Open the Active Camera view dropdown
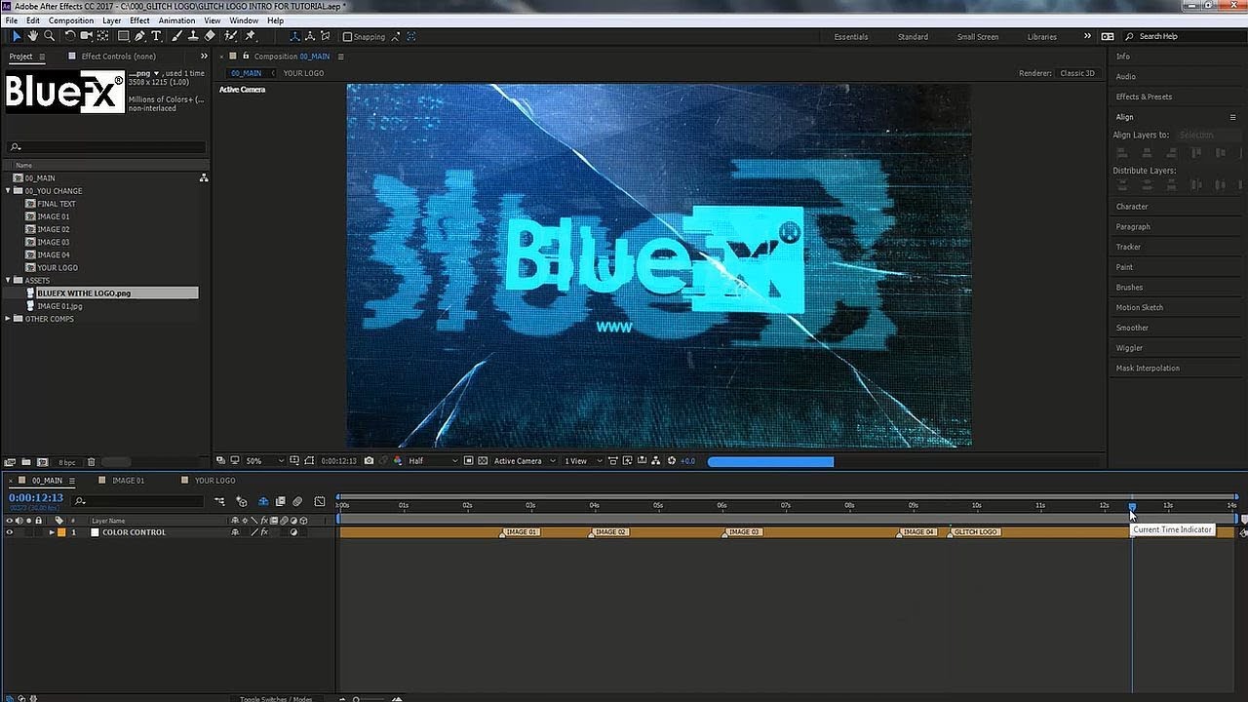This screenshot has width=1248, height=702. coord(525,461)
